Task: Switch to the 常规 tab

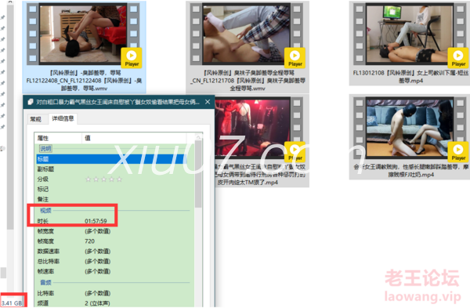Action: pos(36,119)
